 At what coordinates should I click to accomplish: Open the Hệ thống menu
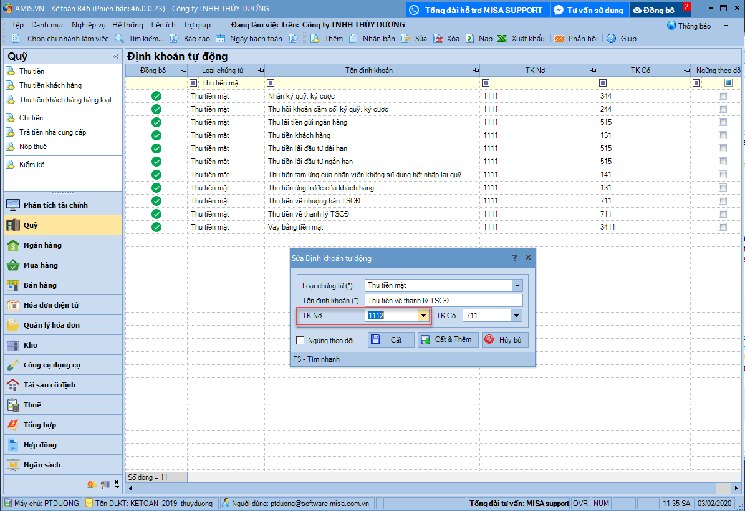[128, 25]
